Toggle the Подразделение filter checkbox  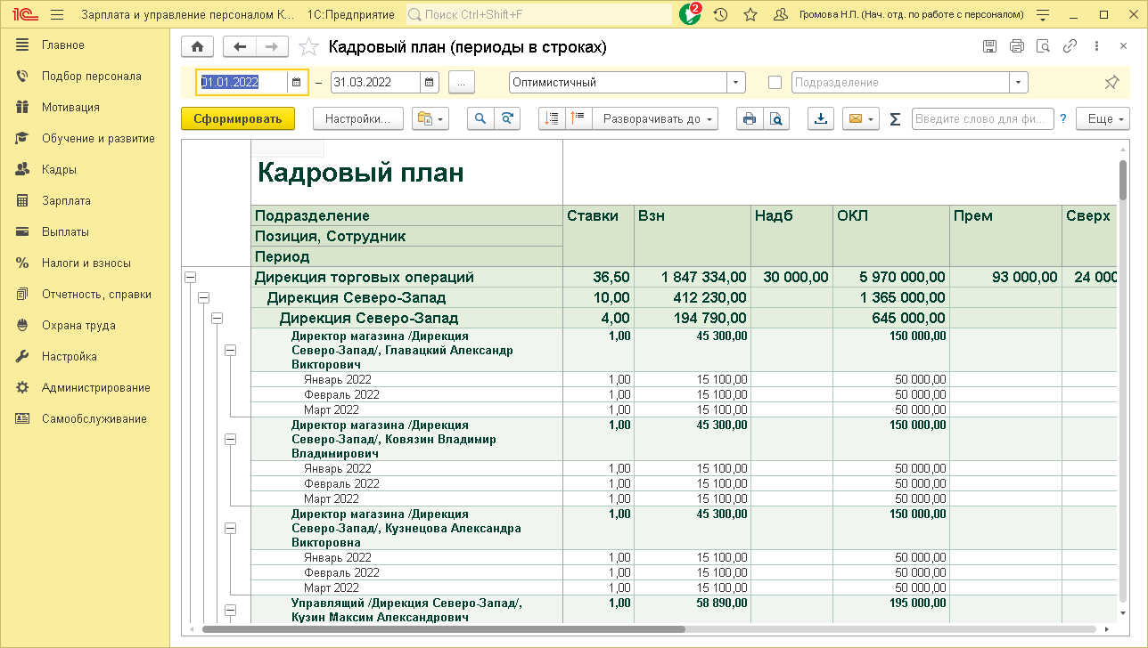pyautogui.click(x=775, y=83)
